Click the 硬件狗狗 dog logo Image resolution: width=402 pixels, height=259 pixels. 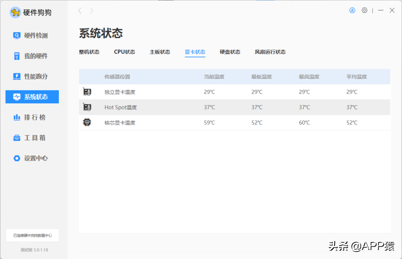point(16,12)
